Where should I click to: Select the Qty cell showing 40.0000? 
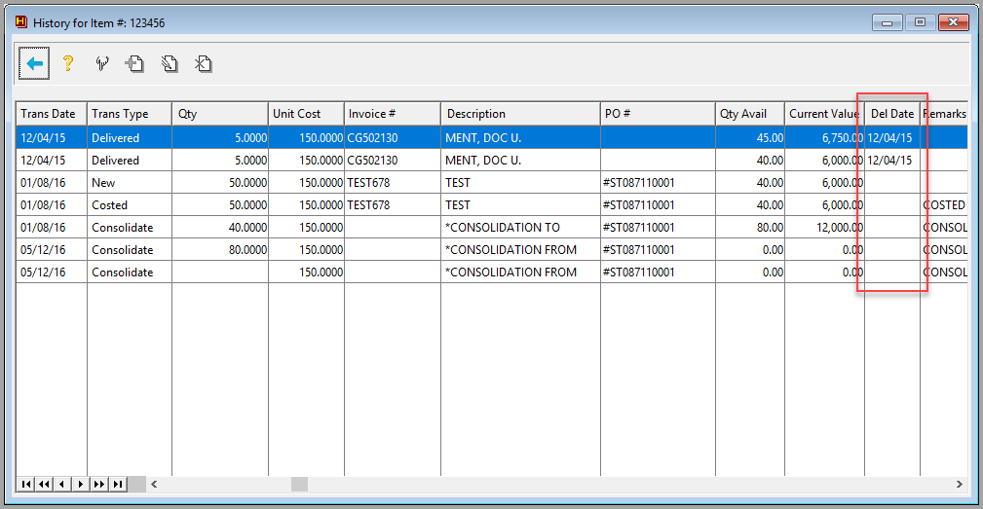pos(220,228)
